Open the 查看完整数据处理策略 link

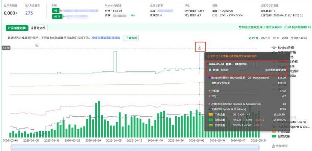106,38
